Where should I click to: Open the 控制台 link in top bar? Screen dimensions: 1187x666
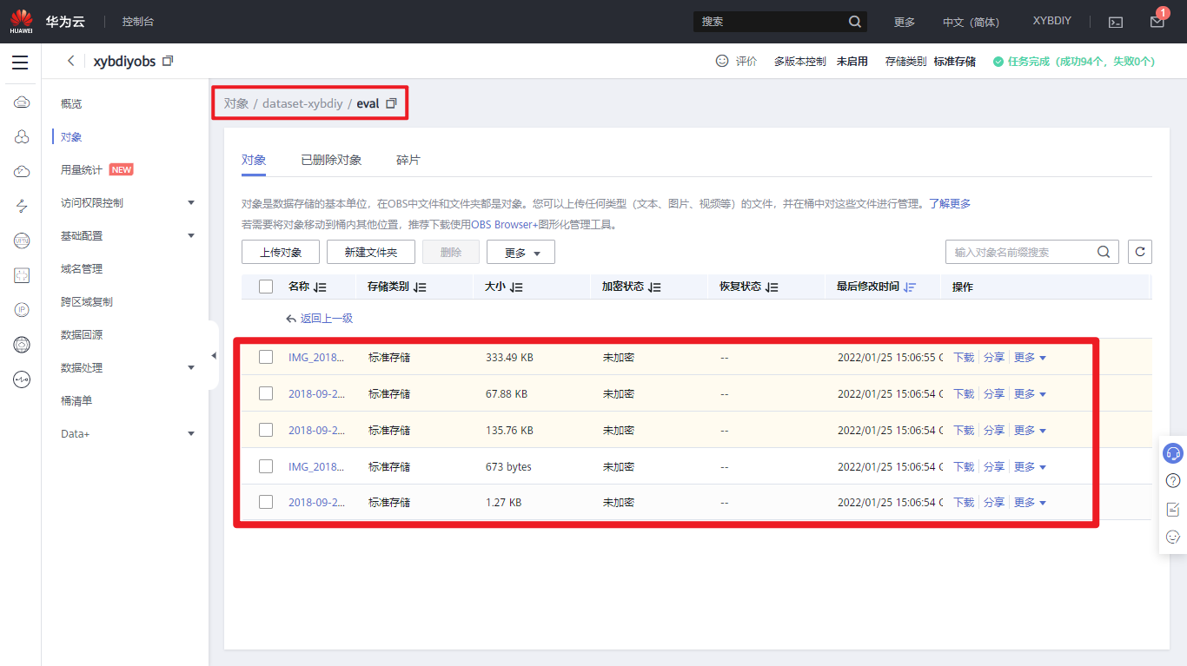[x=138, y=22]
